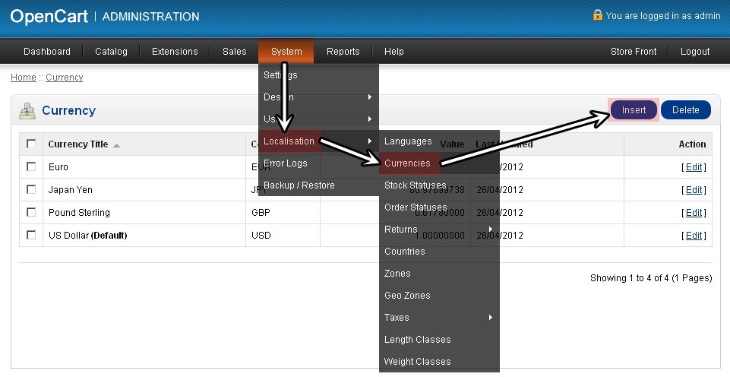
Task: Sort by Currency Title column header
Action: click(78, 144)
